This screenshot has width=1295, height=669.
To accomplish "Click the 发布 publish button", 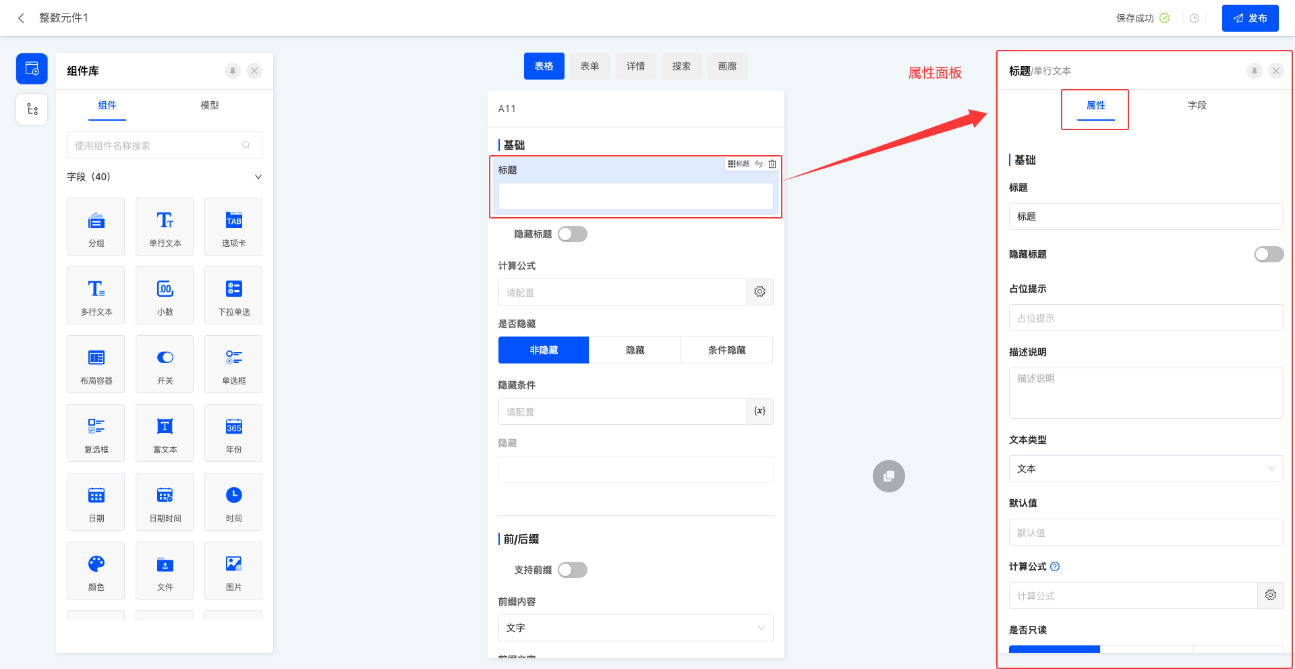I will [1250, 18].
